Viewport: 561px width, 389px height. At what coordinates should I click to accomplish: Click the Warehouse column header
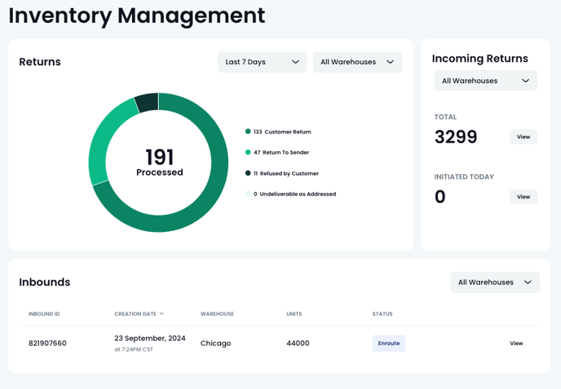(217, 314)
